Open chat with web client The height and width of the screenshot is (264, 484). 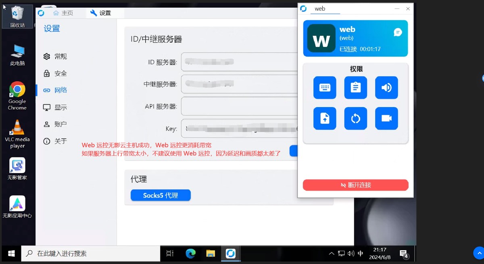click(x=398, y=33)
